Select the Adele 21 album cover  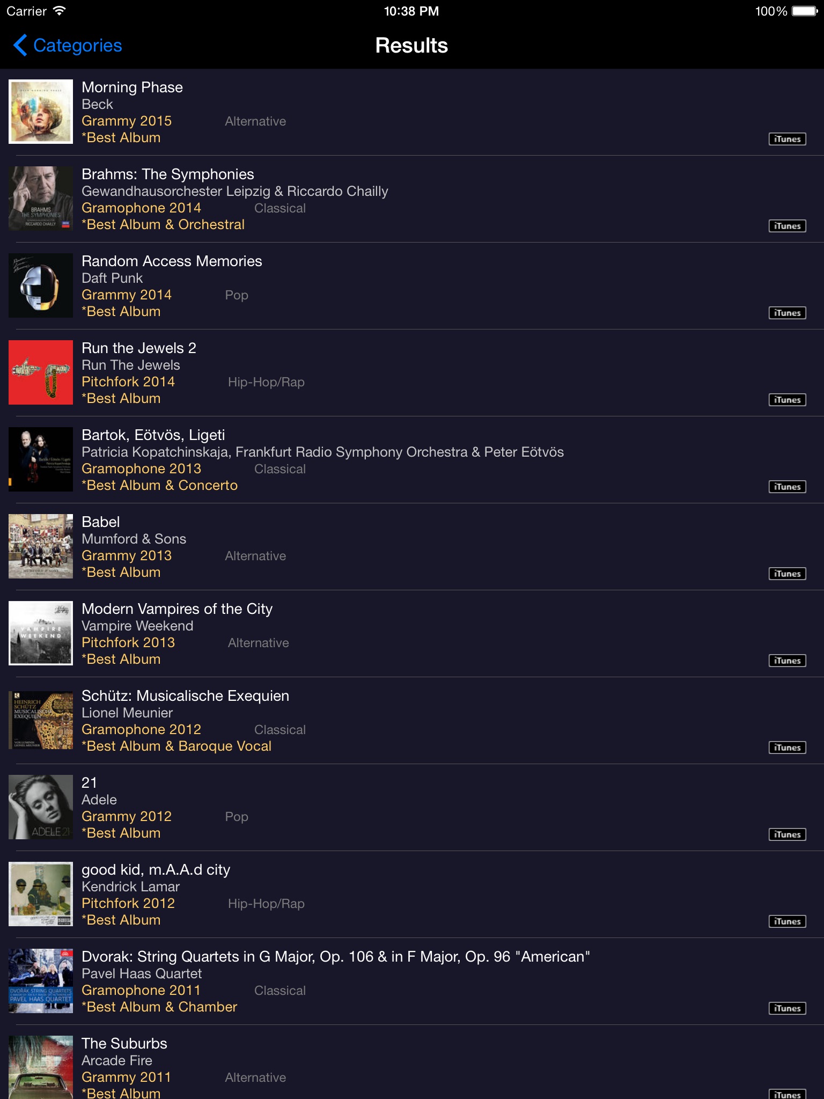pos(41,807)
